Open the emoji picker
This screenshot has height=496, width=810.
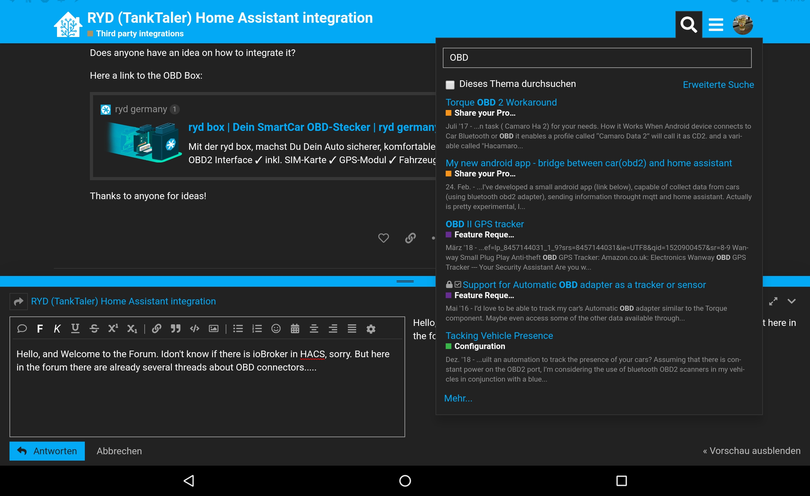(276, 328)
